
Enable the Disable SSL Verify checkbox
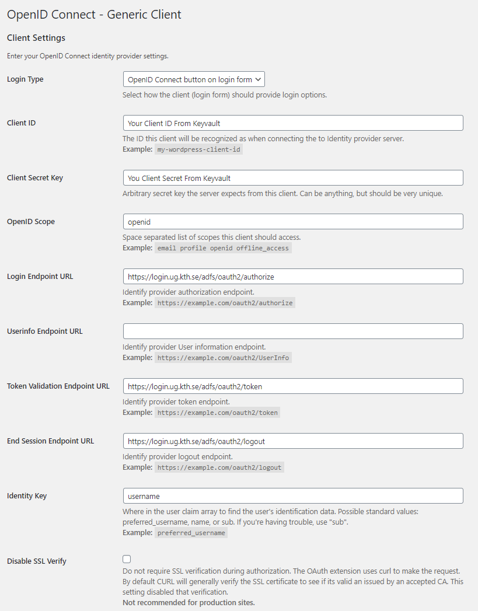127,559
